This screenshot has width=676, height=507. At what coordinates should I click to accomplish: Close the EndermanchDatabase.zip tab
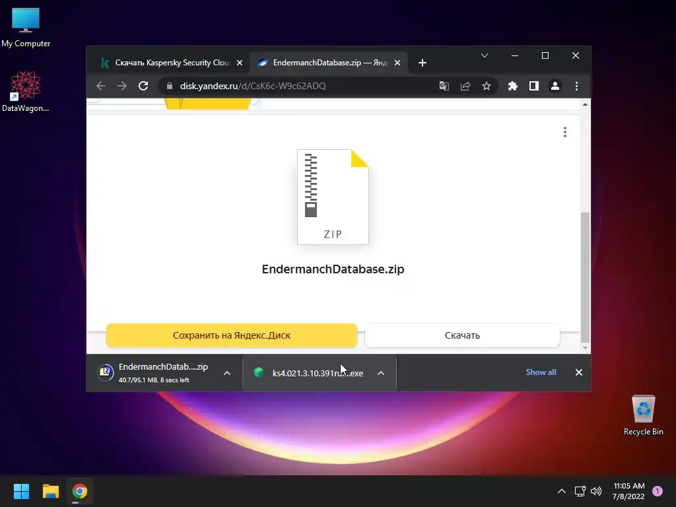[x=397, y=63]
